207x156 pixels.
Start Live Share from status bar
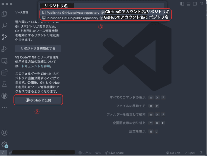tap(114, 153)
